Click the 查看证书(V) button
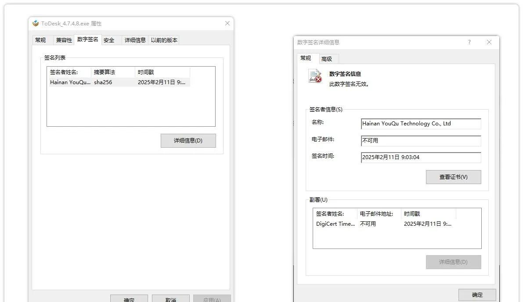Image resolution: width=523 pixels, height=302 pixels. (x=453, y=177)
